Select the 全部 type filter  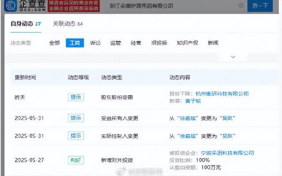click(54, 43)
